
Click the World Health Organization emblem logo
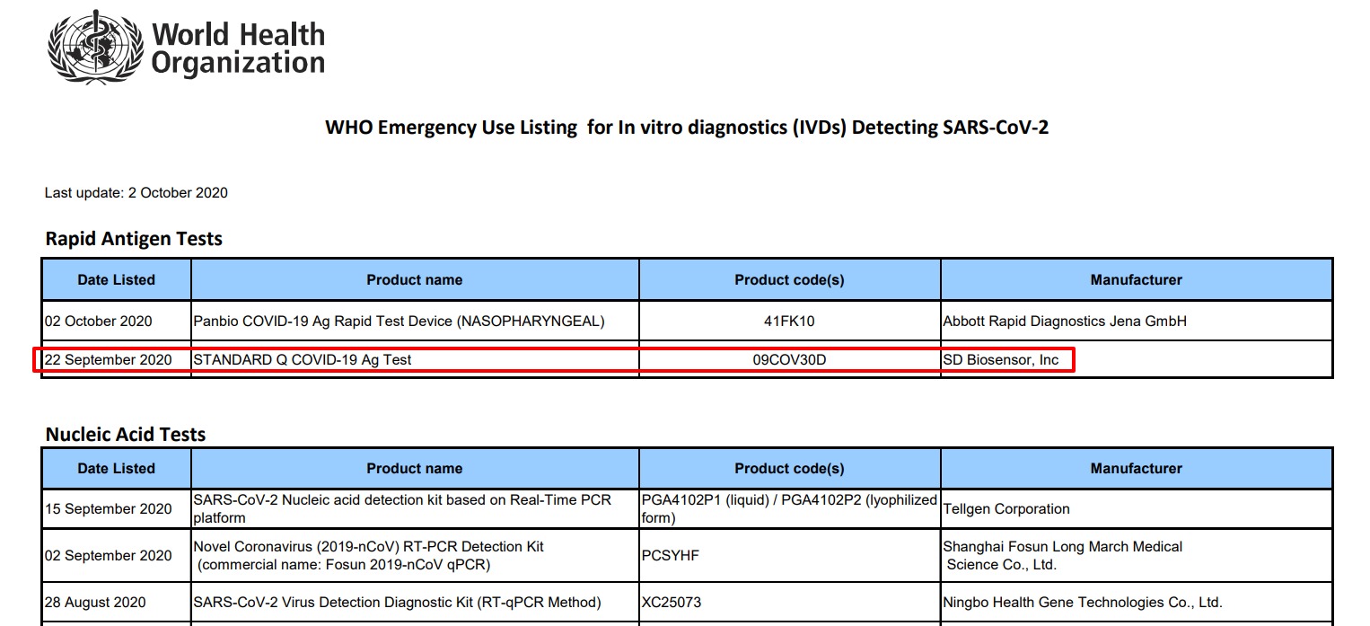pyautogui.click(x=95, y=48)
